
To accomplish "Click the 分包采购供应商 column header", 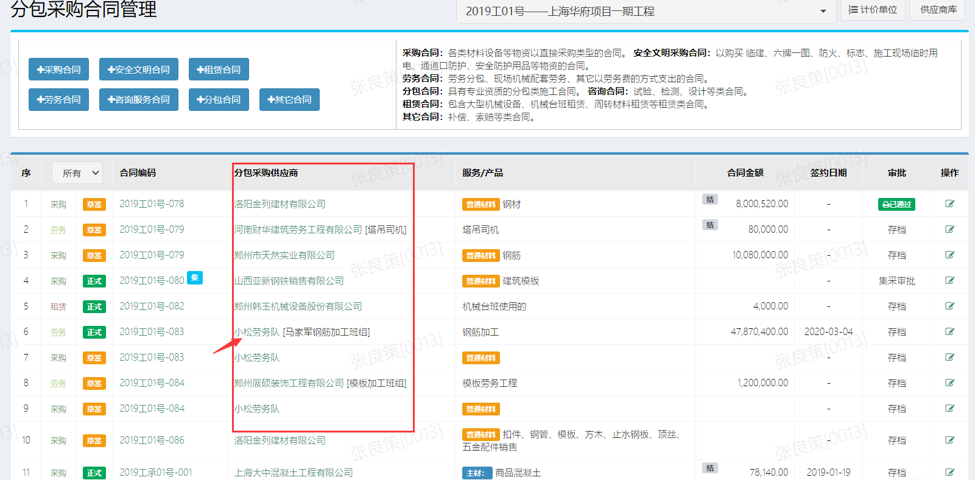I will click(x=266, y=173).
